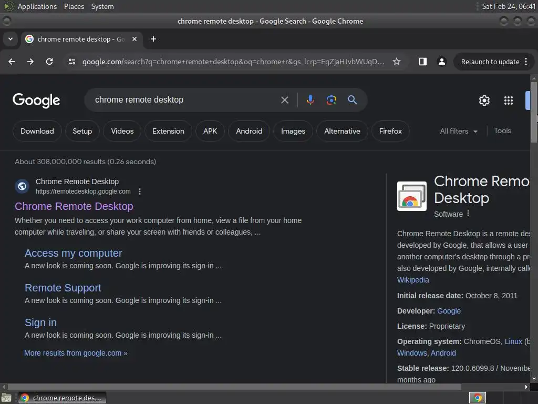The image size is (538, 404).
Task: Click into the Google search box
Action: tap(185, 100)
